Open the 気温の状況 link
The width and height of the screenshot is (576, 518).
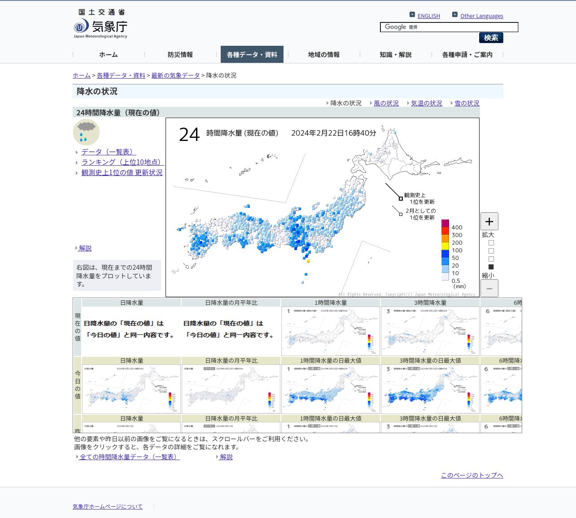427,103
